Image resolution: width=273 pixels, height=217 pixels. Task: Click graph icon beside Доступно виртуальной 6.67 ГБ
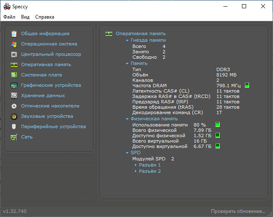point(218,146)
